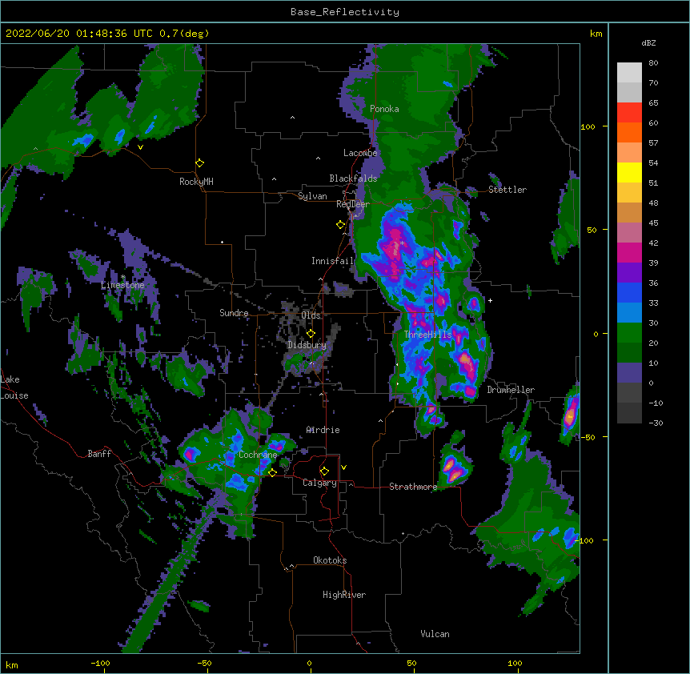Click the asterisk marker above Limestone label
The height and width of the screenshot is (674, 690).
[122, 277]
